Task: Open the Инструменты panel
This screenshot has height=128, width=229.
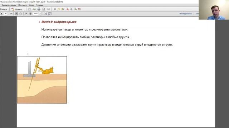Action: point(186,14)
